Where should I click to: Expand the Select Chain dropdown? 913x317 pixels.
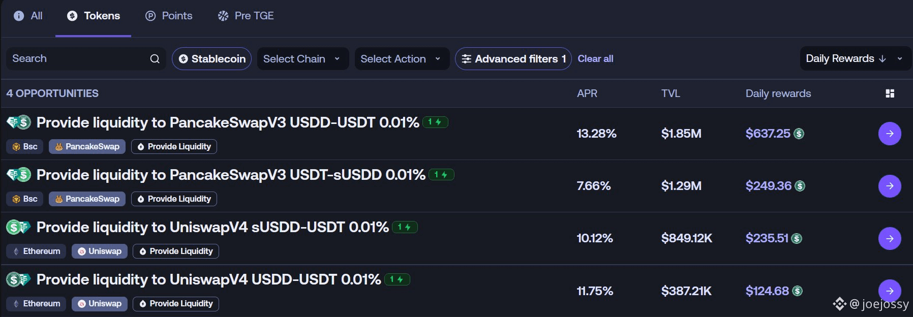click(x=302, y=59)
